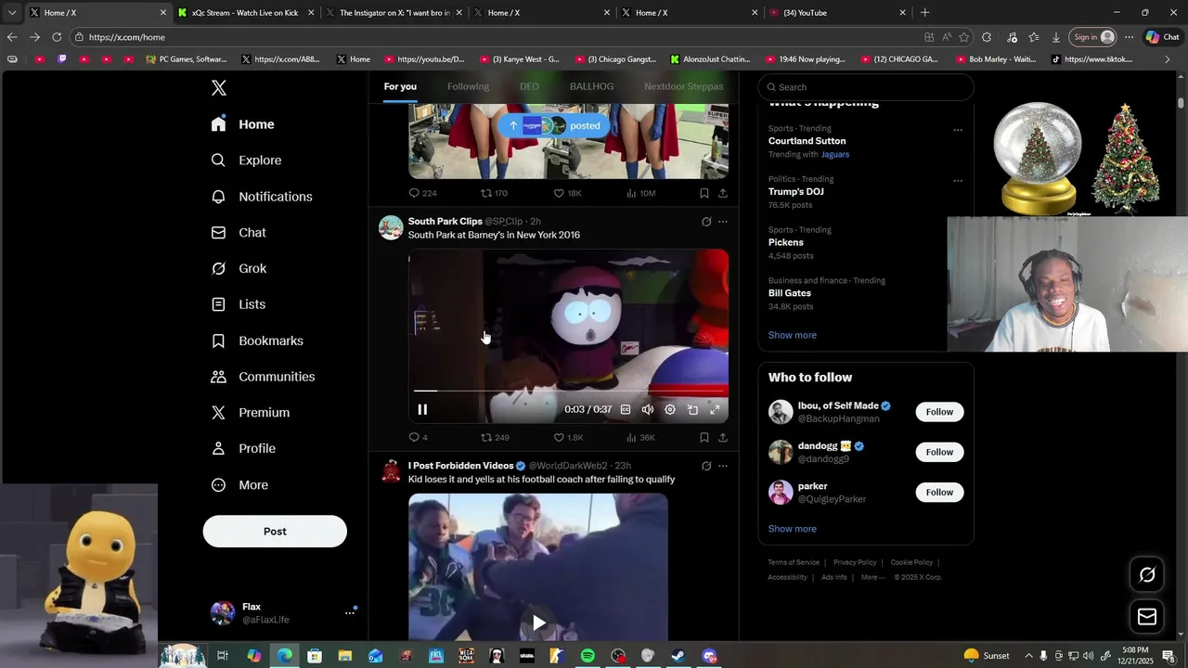Open a new browser tab
1188x668 pixels.
[924, 13]
